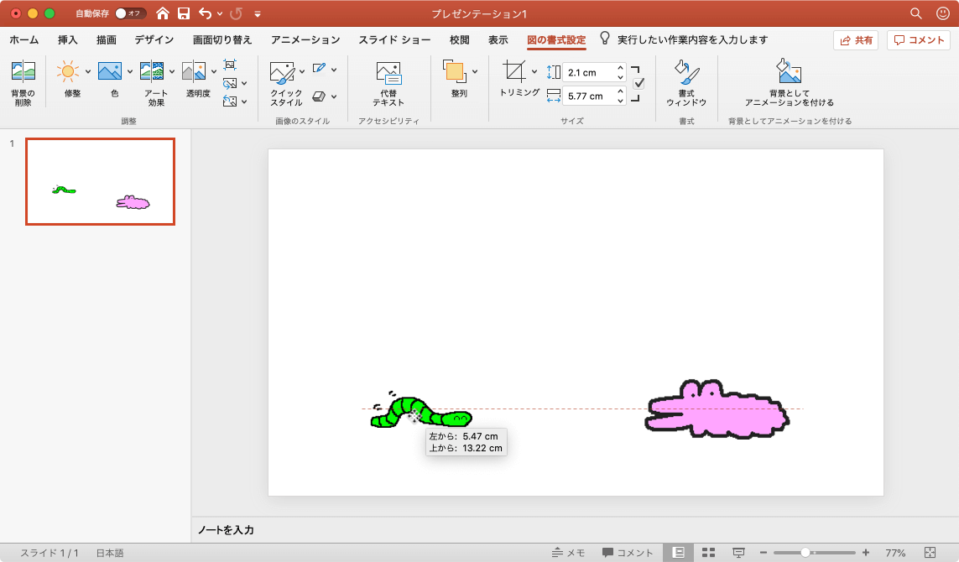
Task: Click the アート効果 artistic effects icon
Action: point(152,72)
